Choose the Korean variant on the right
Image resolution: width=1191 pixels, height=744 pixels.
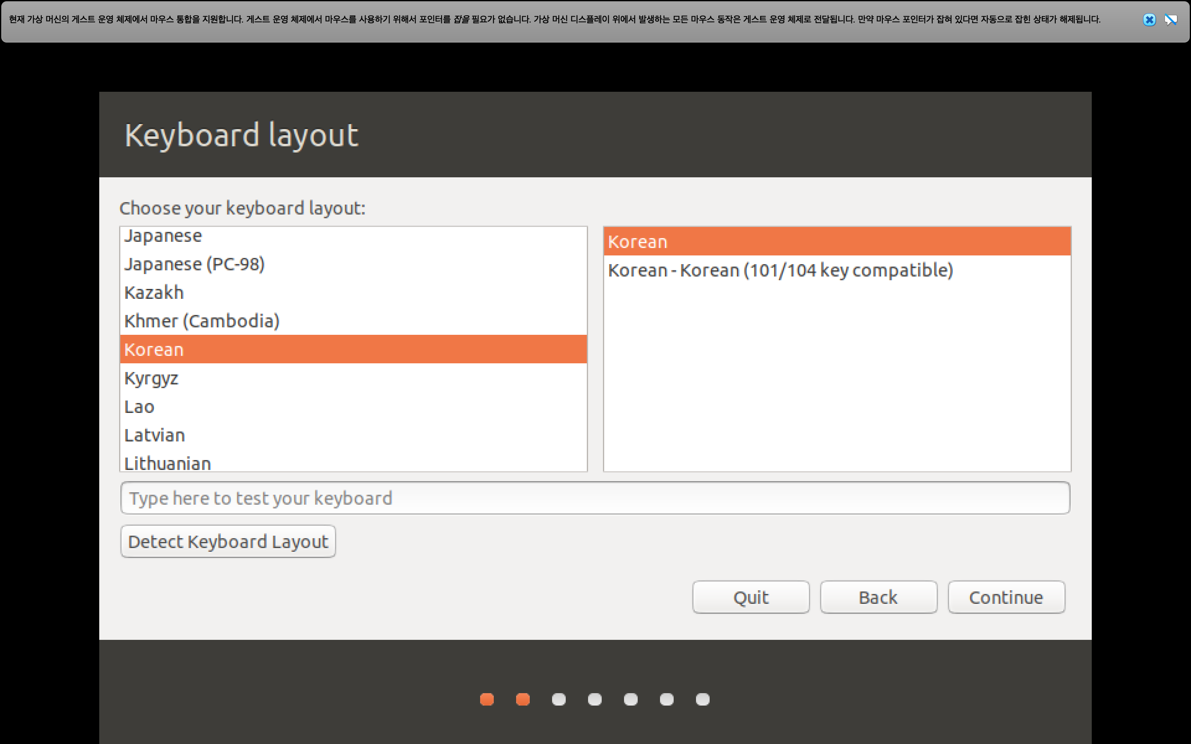638,242
